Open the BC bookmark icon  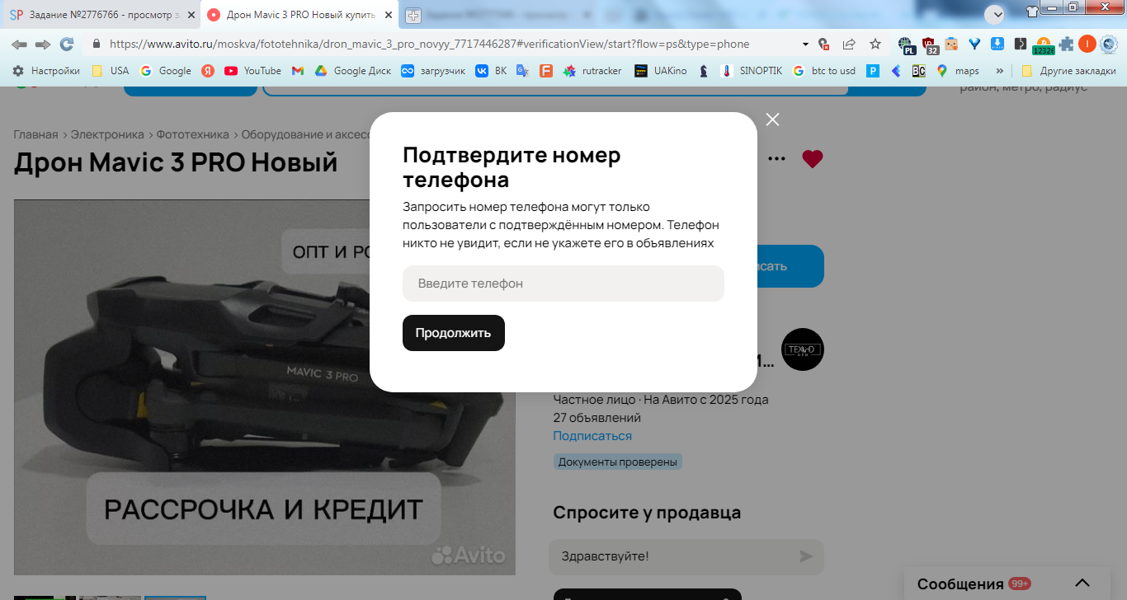pos(918,71)
